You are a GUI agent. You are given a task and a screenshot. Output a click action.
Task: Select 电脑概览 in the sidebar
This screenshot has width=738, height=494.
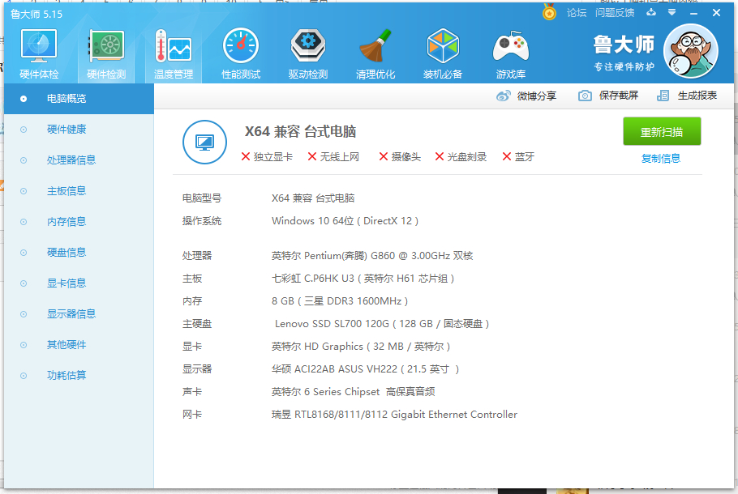(79, 99)
